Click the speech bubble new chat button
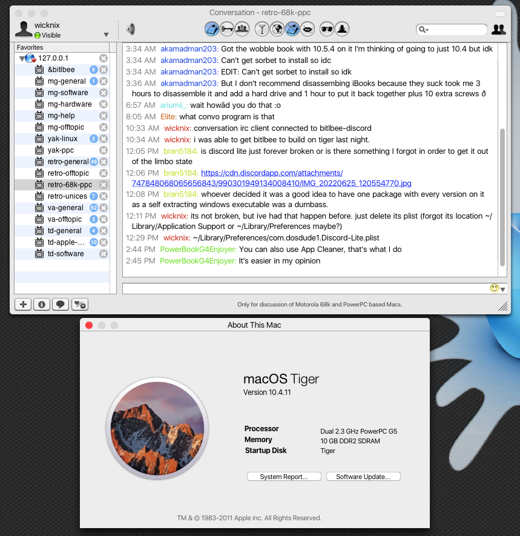The width and height of the screenshot is (520, 536). coord(61,304)
